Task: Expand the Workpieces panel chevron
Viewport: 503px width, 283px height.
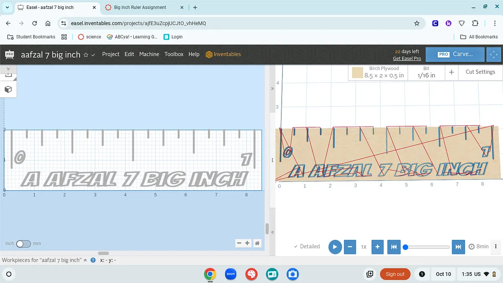Action: (86, 260)
